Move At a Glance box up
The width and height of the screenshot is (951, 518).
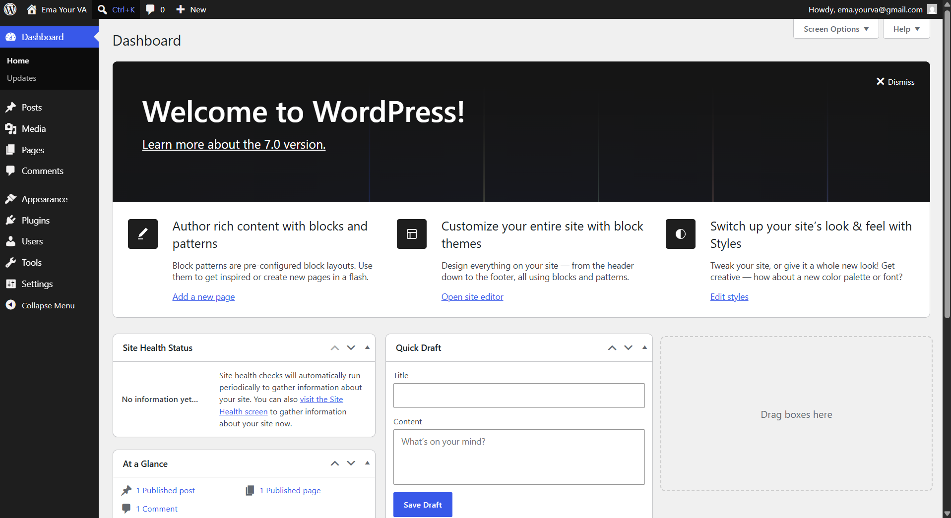(335, 463)
